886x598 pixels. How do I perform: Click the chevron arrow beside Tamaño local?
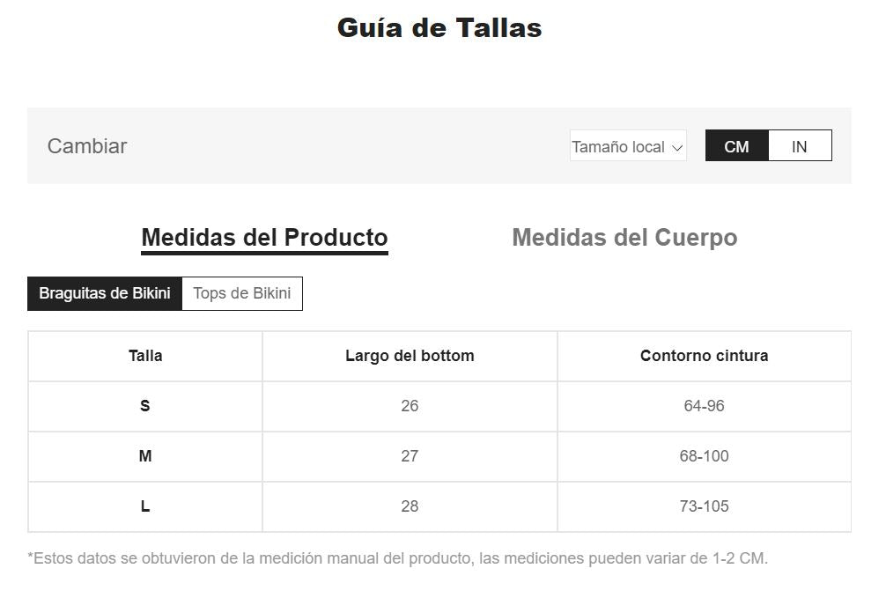click(x=677, y=147)
